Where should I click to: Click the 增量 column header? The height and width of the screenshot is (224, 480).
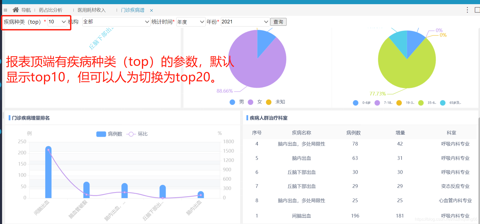[x=400, y=133]
